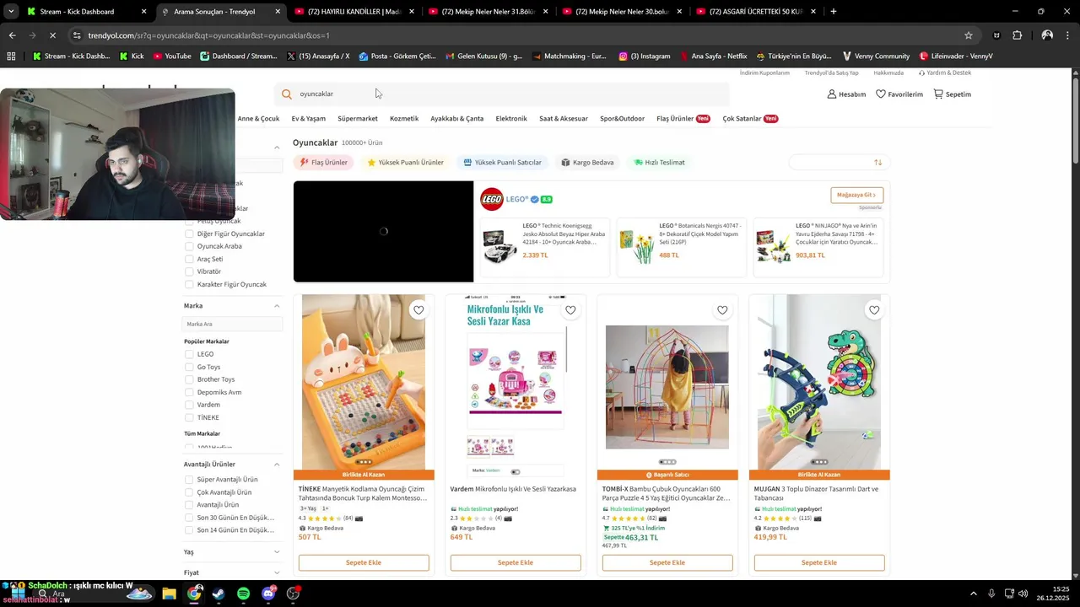Open the Spor&Outdoor menu category
The width and height of the screenshot is (1080, 607).
click(622, 119)
